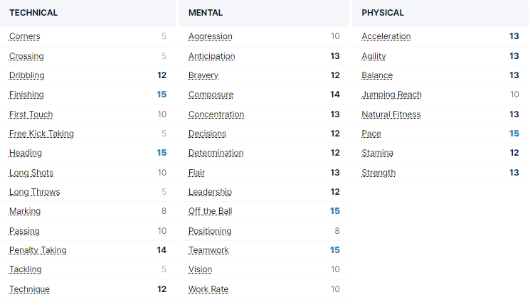
Task: Click the Acceleration attribute
Action: click(386, 36)
